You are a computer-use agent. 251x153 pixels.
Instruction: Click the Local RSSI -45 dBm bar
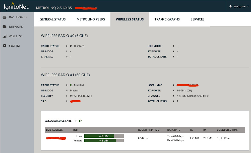pos(104,136)
